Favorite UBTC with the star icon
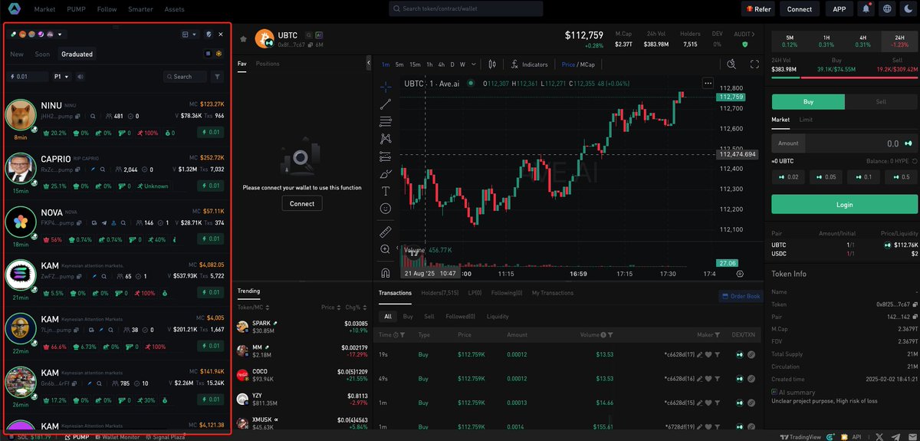This screenshot has height=441, width=920. pos(244,38)
